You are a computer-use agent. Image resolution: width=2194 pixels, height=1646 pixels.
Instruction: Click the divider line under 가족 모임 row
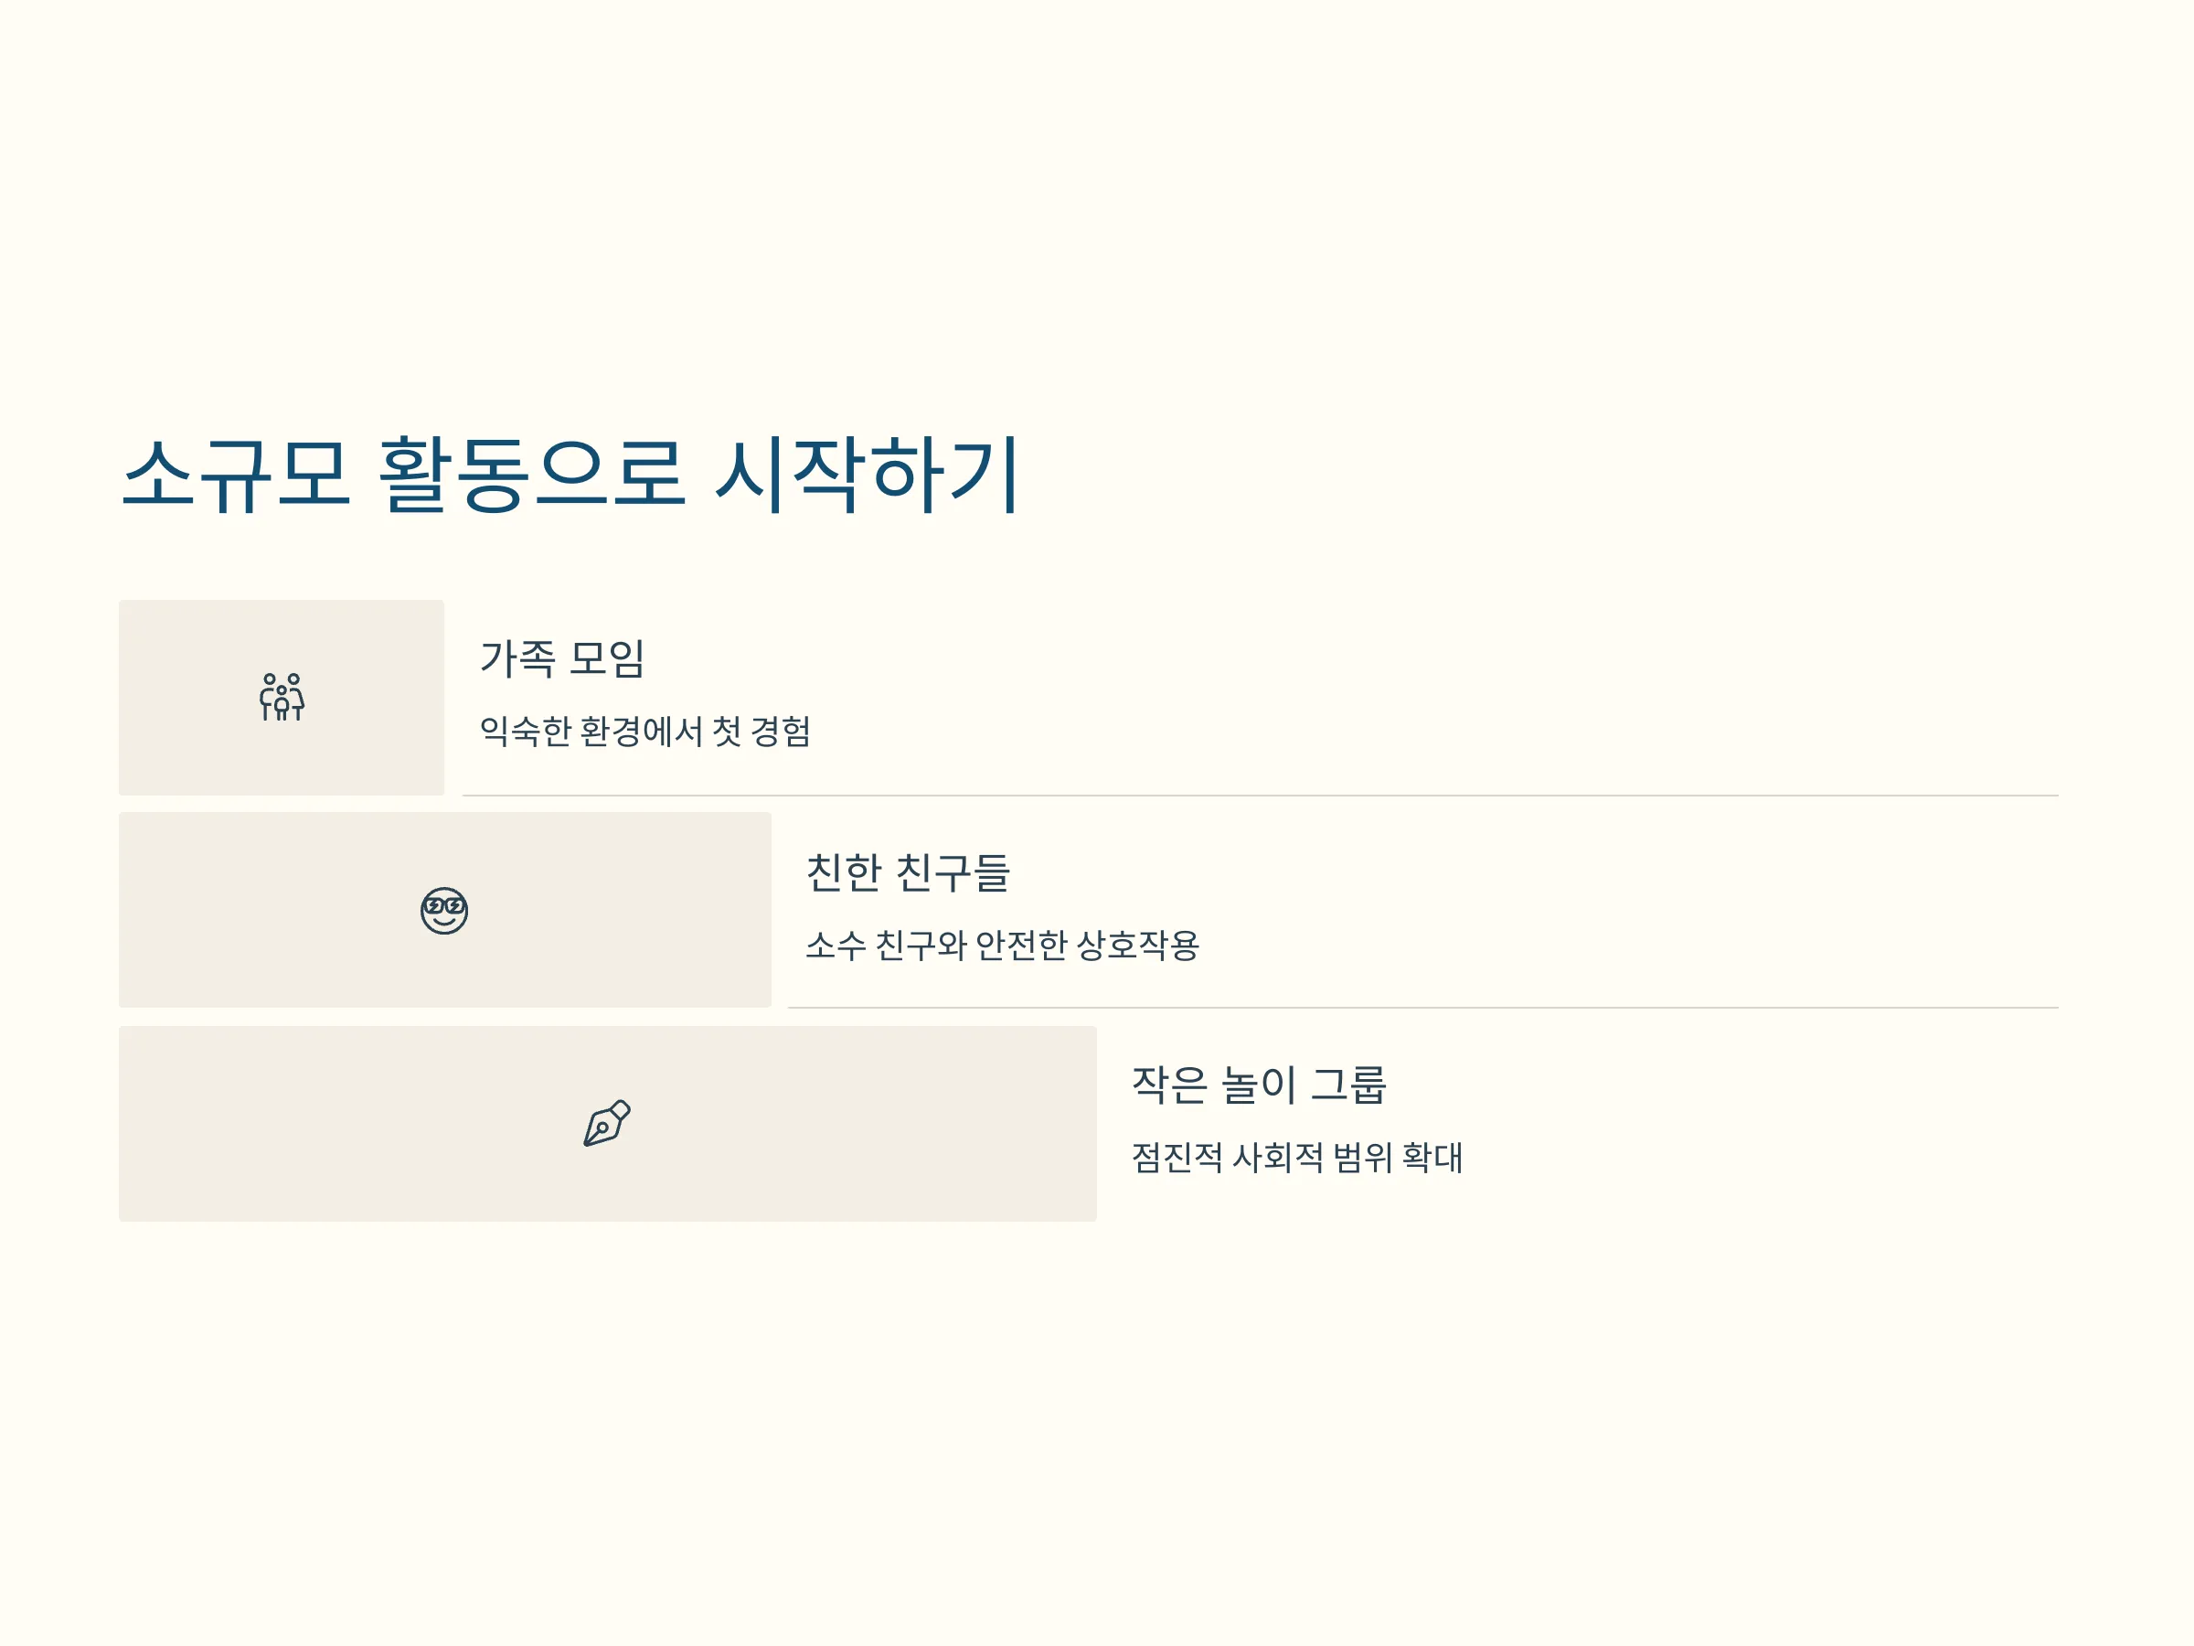click(1261, 795)
